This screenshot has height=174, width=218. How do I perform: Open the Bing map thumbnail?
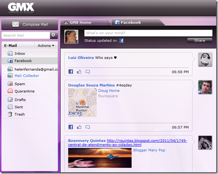click(82, 102)
